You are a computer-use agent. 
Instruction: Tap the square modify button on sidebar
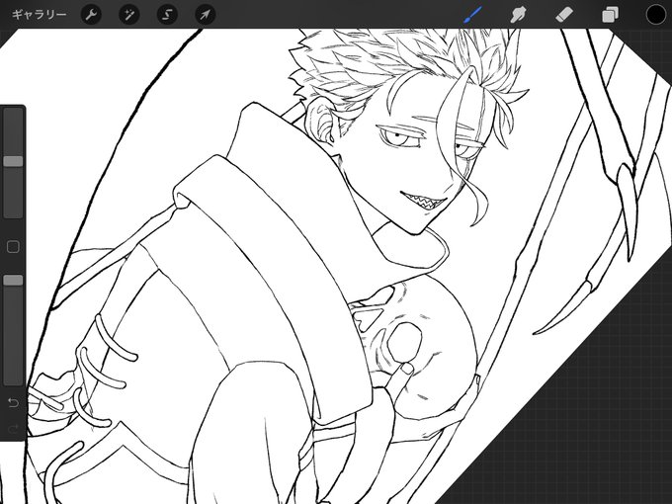13,247
